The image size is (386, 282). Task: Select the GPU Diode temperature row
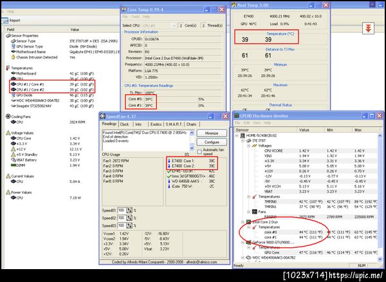pos(53,95)
